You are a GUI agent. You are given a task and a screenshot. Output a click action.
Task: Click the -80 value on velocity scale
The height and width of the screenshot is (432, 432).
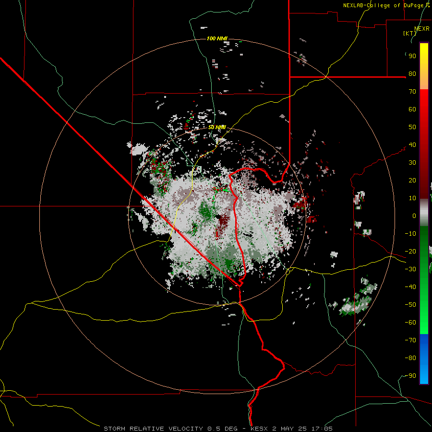410,358
